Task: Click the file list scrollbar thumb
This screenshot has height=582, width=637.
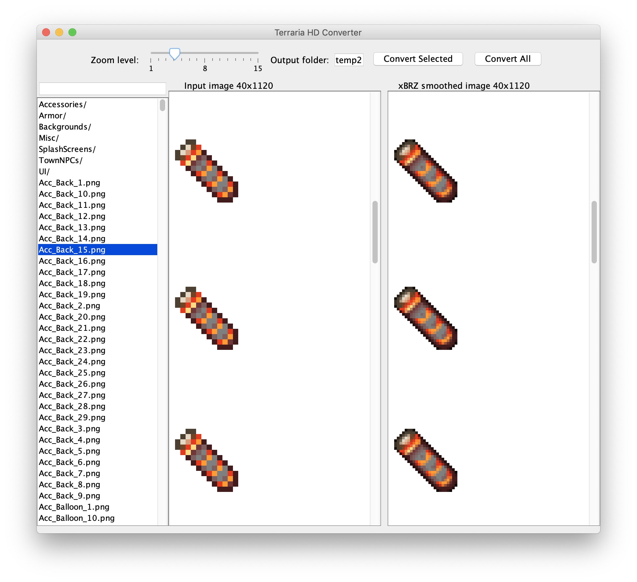Action: coord(163,105)
